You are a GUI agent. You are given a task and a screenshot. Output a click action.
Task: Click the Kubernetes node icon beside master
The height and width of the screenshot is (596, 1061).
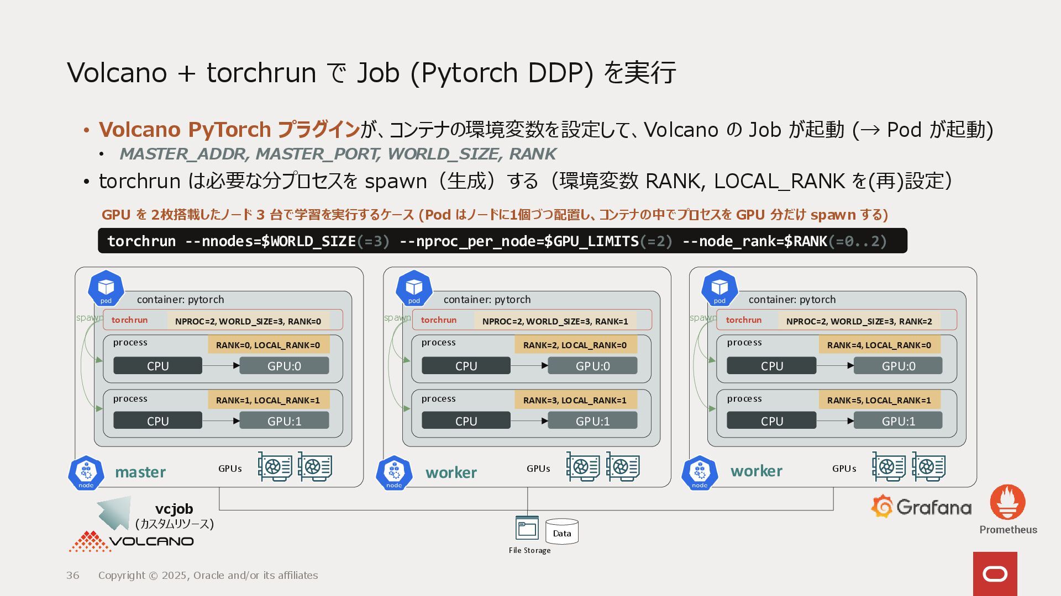click(86, 473)
